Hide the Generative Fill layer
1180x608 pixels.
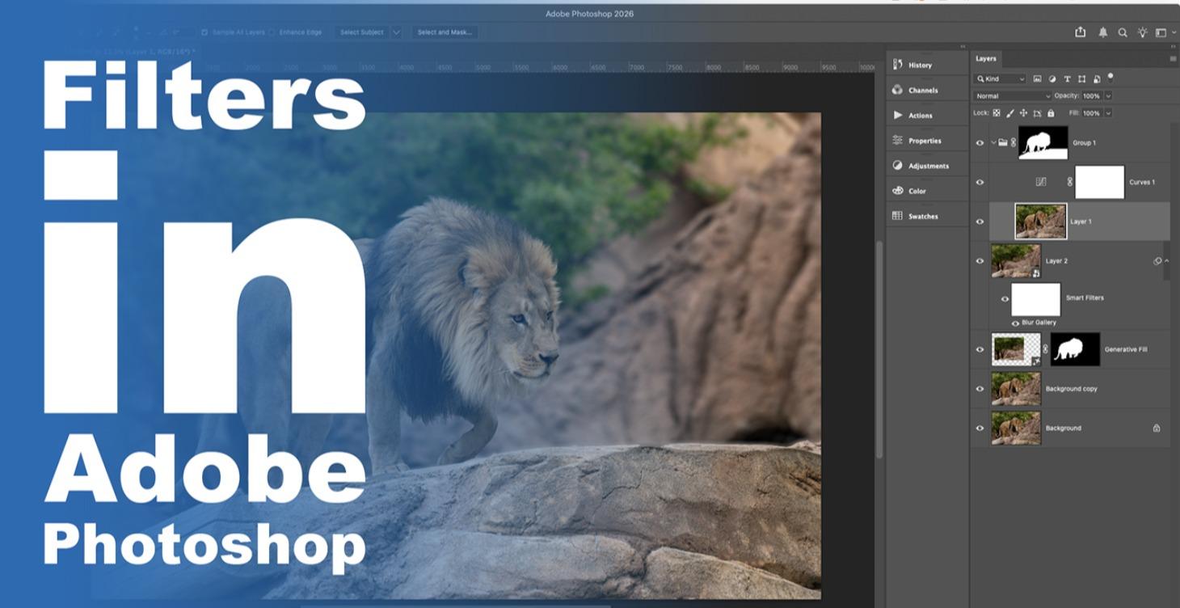click(980, 349)
